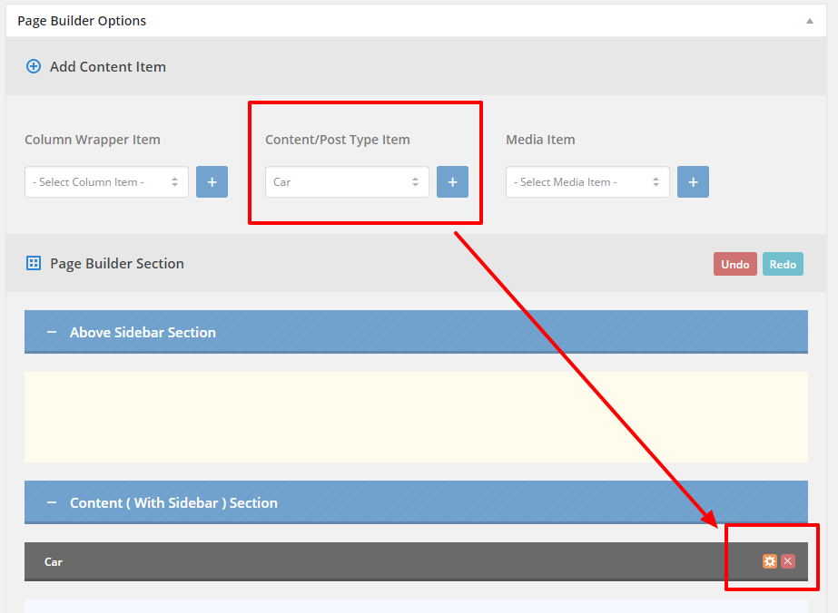This screenshot has height=613, width=838.
Task: Add the selected media item
Action: point(693,182)
